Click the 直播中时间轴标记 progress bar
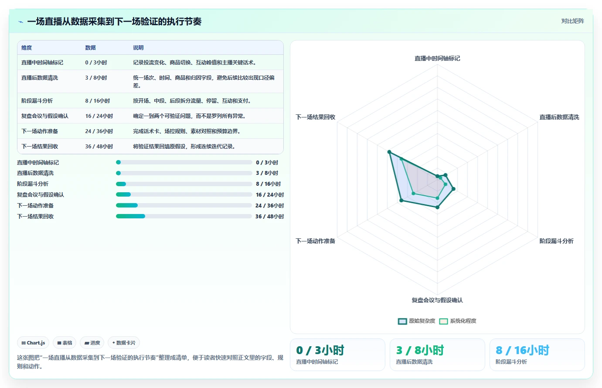 184,162
